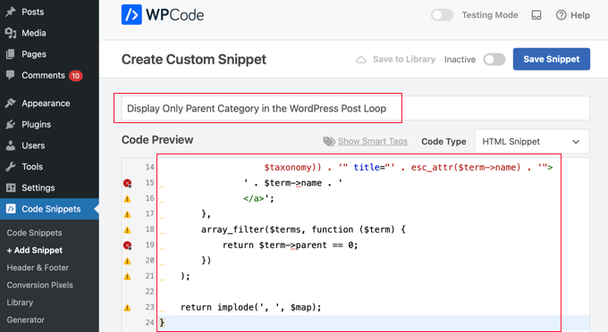Toggle the Inactive snippet switch
608x332 pixels.
[494, 59]
